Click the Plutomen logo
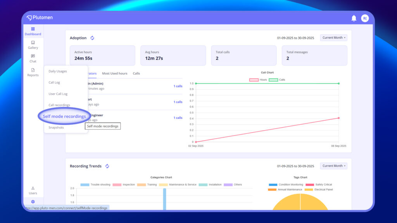The height and width of the screenshot is (223, 397). pos(40,18)
